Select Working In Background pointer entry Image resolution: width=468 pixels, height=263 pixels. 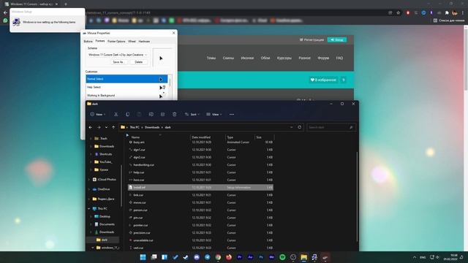127,96
